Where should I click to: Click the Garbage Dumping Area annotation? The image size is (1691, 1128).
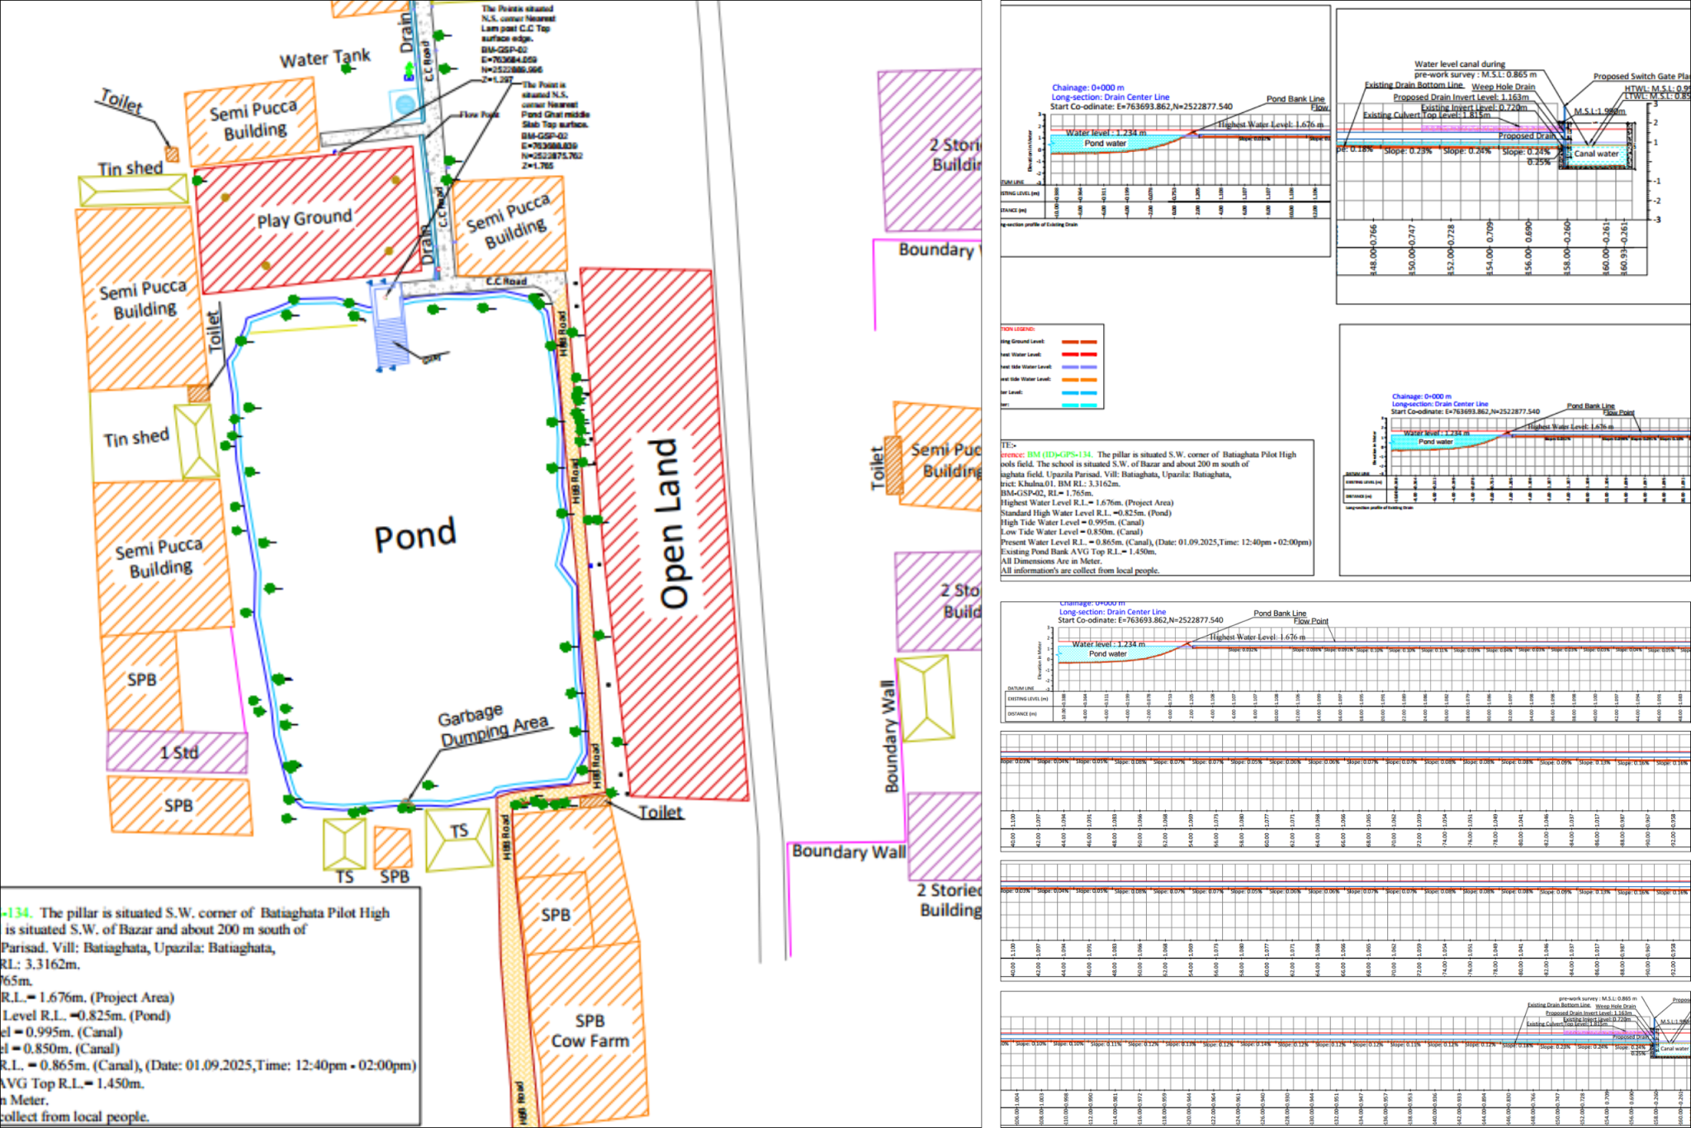point(493,725)
